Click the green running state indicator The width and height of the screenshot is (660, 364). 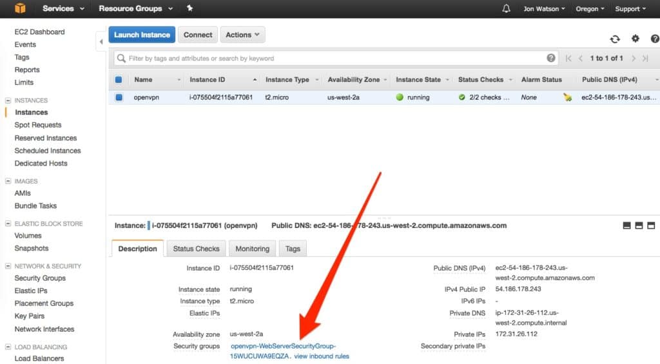400,97
